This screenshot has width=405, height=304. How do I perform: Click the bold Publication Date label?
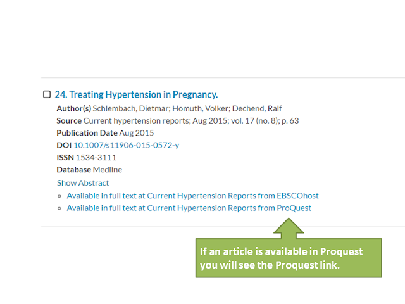87,133
